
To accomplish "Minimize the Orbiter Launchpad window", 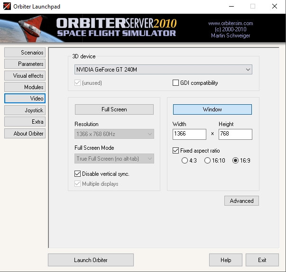I will [x=231, y=6].
